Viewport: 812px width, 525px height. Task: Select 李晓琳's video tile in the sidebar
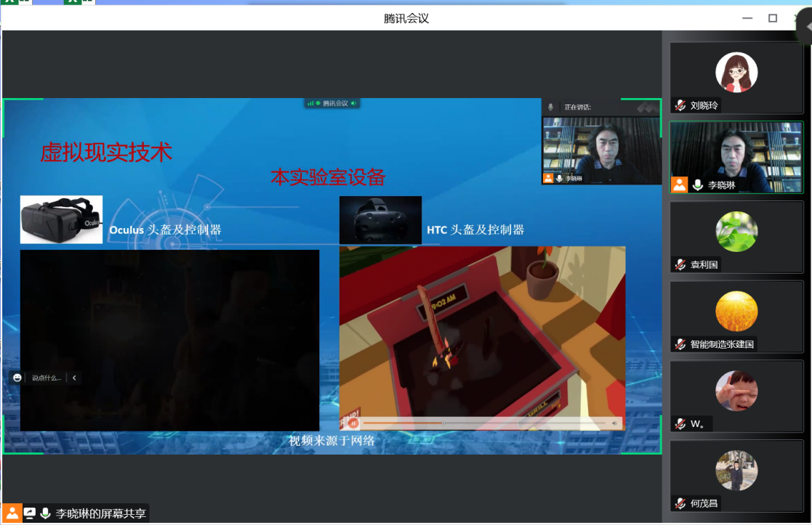736,158
